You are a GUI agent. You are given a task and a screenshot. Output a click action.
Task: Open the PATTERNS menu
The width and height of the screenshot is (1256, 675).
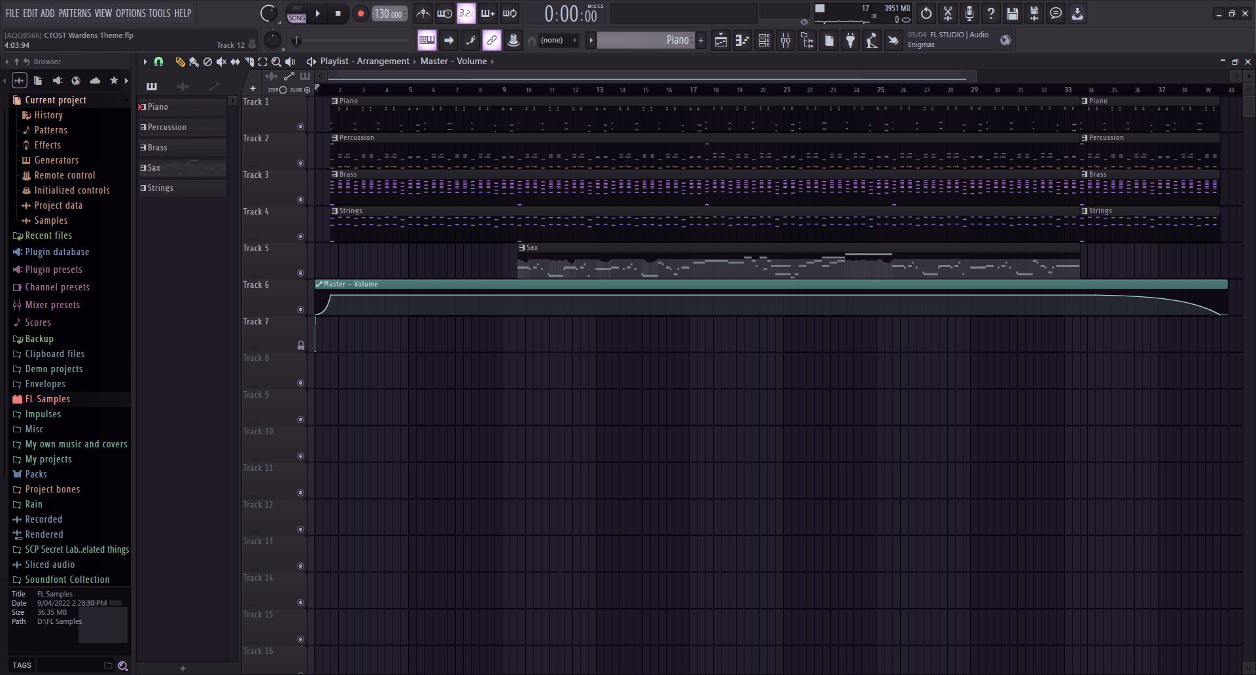(x=75, y=13)
